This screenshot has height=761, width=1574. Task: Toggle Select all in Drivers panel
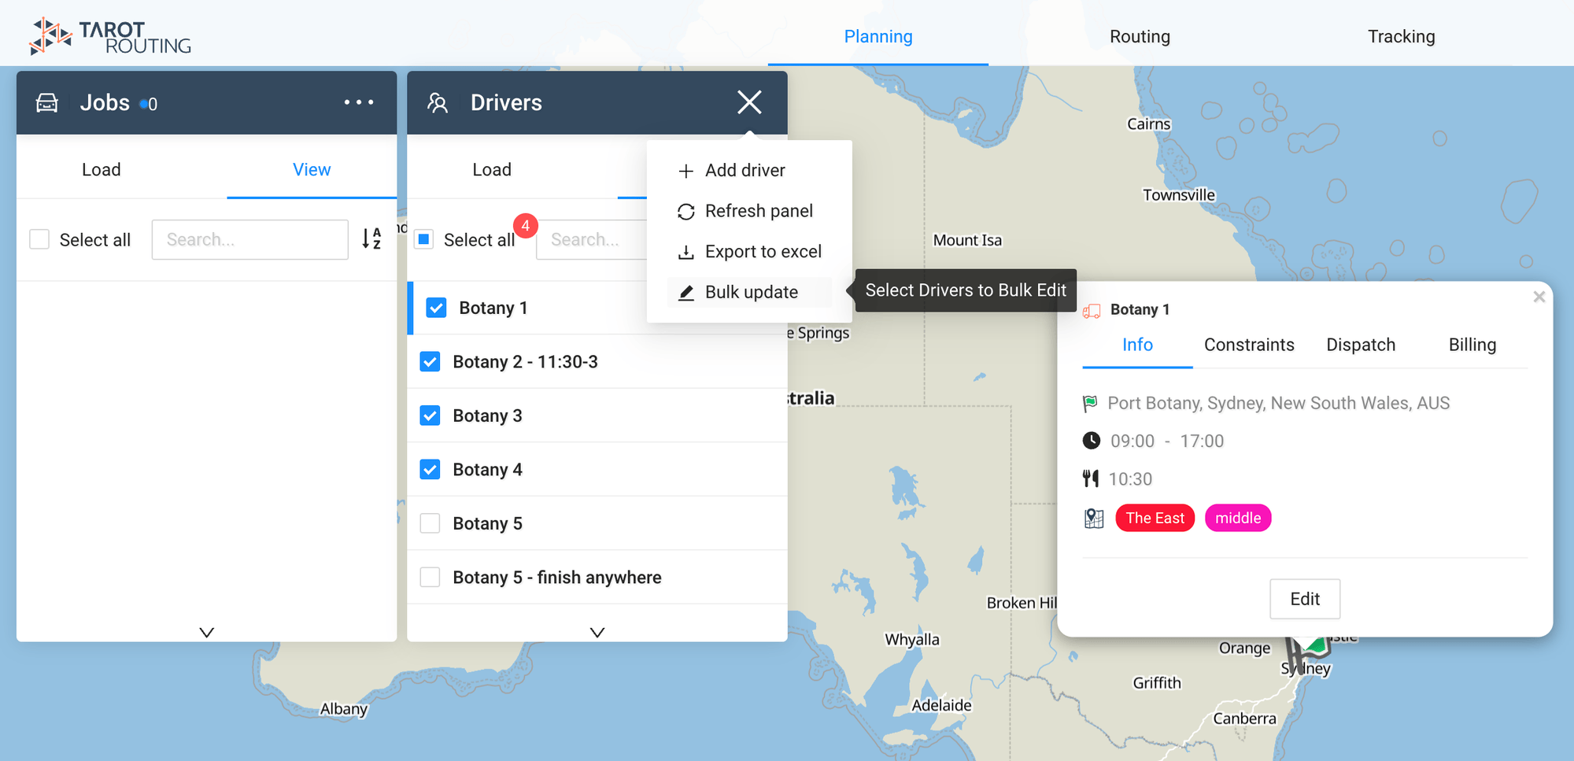click(424, 239)
